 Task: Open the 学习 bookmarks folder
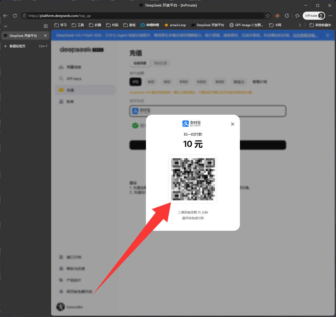[60, 25]
